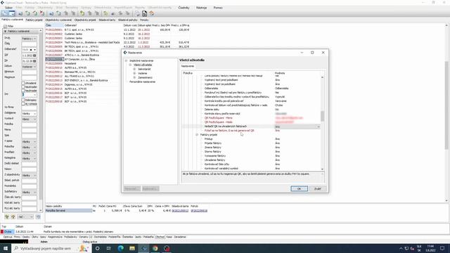Click the Cortana circle on the taskbar
The height and width of the screenshot is (253, 450).
click(97, 248)
